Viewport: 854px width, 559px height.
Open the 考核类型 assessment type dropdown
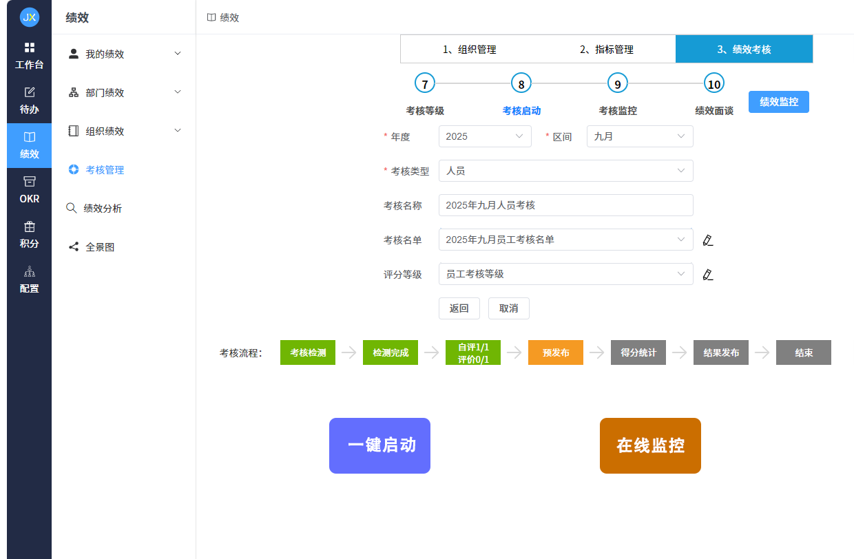565,171
